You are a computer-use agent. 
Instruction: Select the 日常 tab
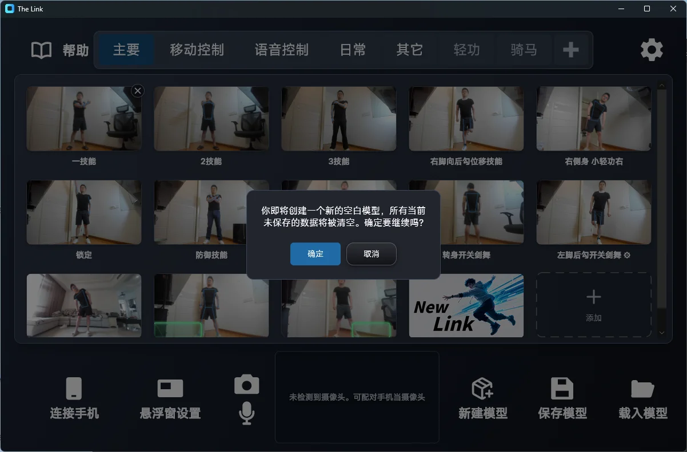point(353,50)
